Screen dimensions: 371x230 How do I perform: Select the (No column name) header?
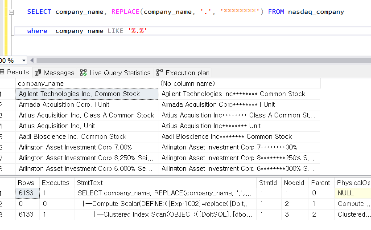coord(239,84)
